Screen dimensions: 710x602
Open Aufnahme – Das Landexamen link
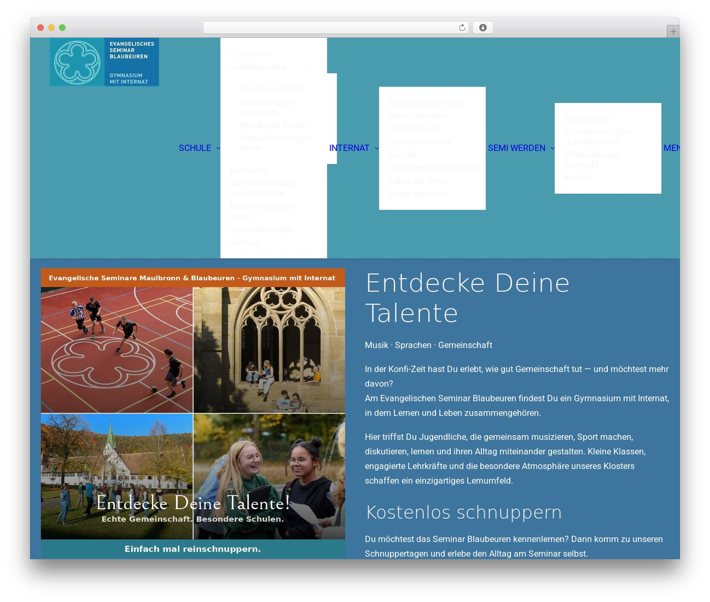[x=598, y=137]
